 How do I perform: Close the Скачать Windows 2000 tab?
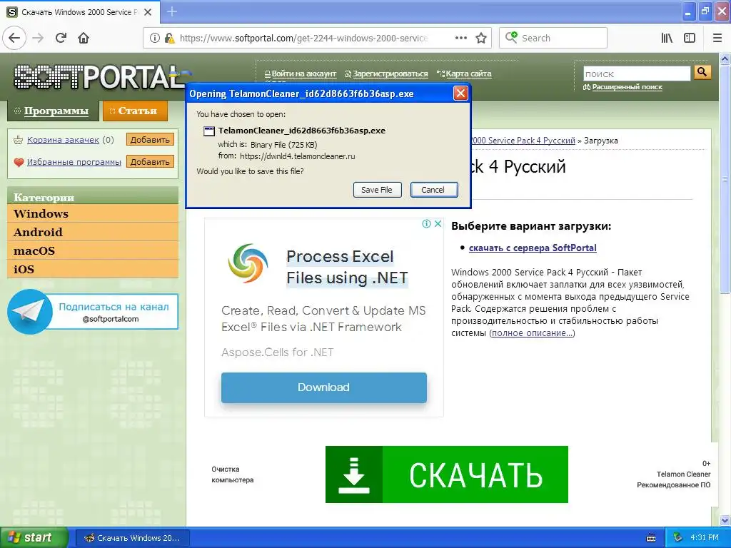click(x=148, y=12)
